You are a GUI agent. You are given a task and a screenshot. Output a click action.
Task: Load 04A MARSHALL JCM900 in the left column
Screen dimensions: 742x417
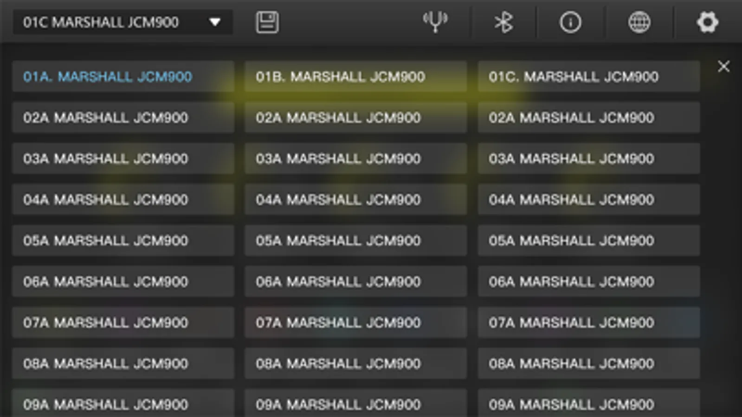click(x=123, y=199)
